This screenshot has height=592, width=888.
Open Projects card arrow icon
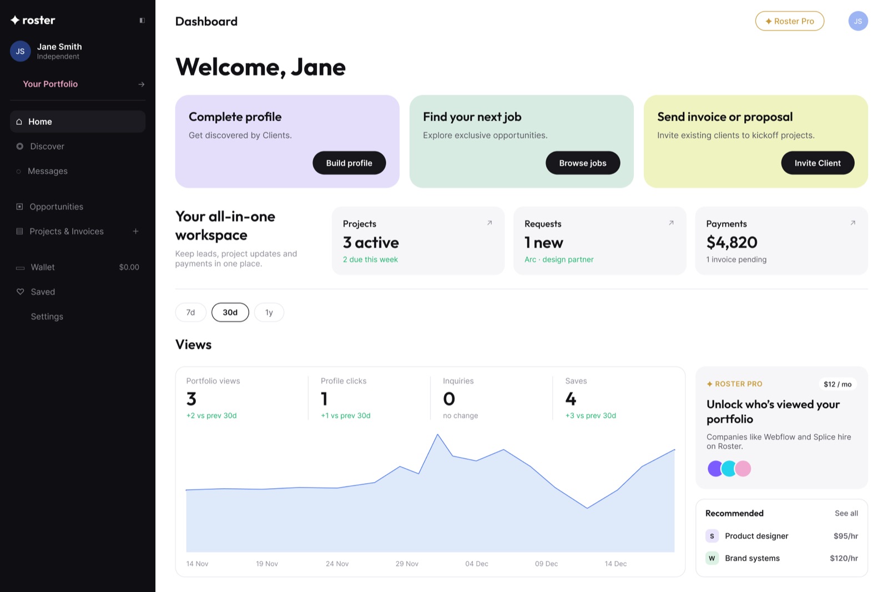tap(490, 223)
